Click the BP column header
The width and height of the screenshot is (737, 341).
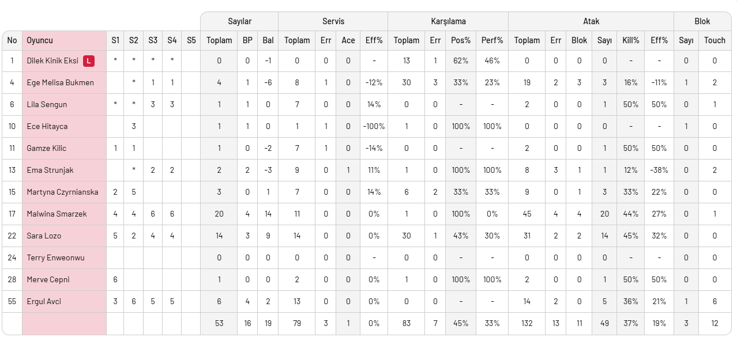pos(247,40)
